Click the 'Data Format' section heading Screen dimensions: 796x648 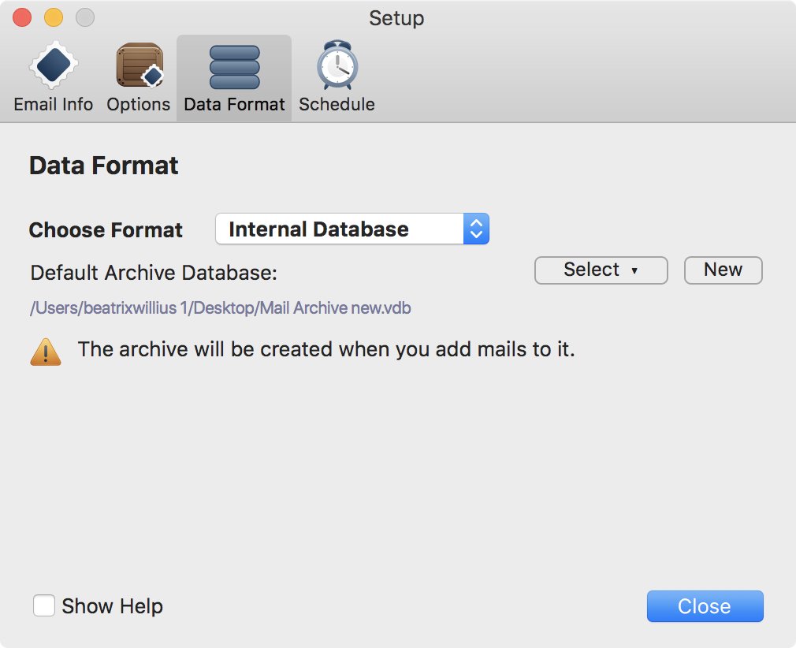tap(104, 166)
